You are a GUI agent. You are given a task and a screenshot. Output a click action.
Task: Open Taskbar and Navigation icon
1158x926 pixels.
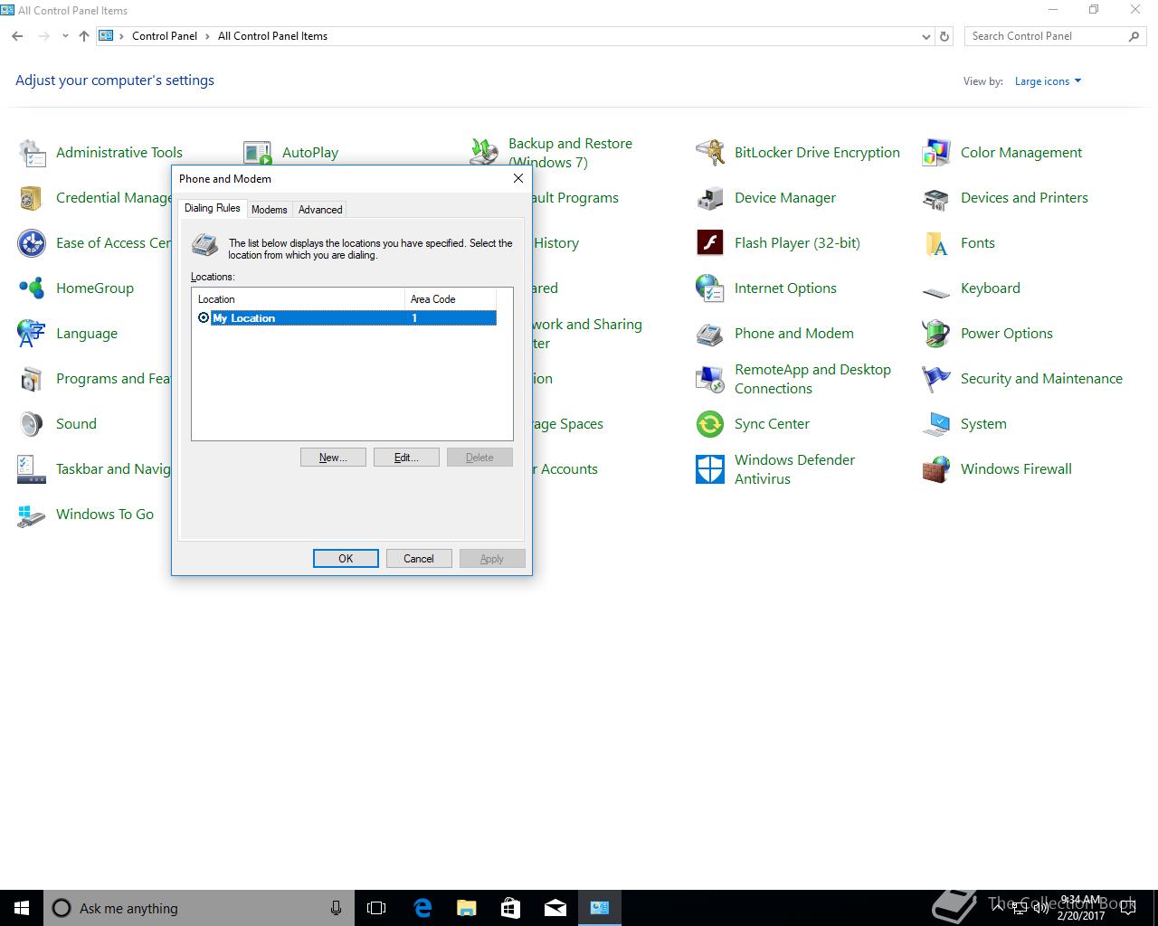point(32,469)
